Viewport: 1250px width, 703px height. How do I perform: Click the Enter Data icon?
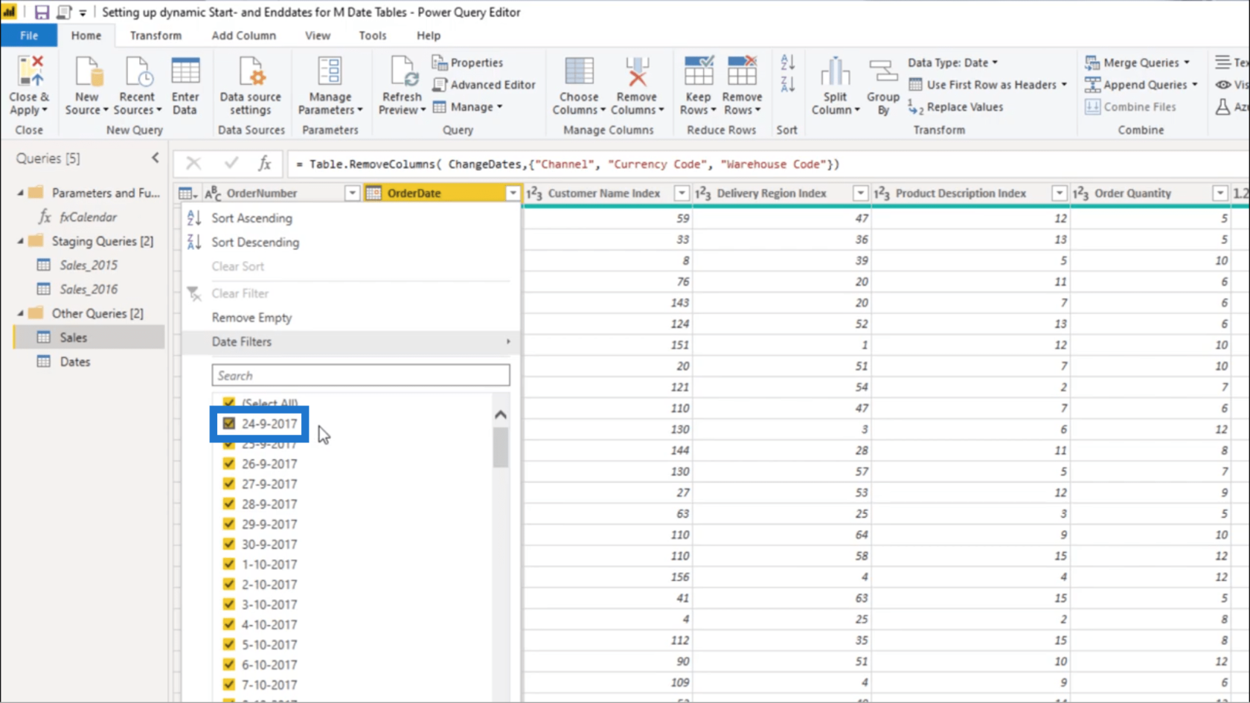(x=185, y=71)
